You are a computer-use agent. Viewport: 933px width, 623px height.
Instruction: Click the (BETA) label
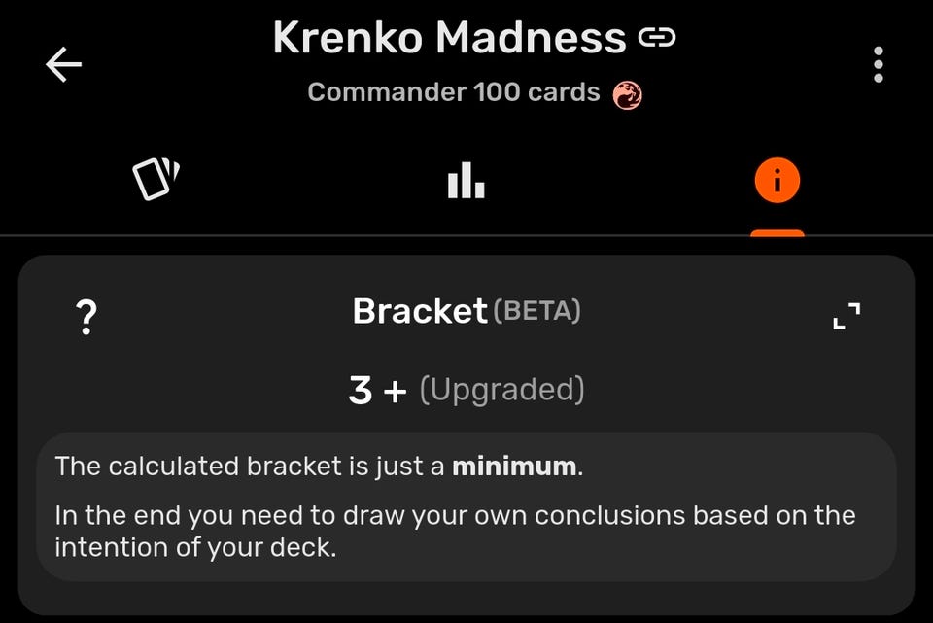click(536, 311)
